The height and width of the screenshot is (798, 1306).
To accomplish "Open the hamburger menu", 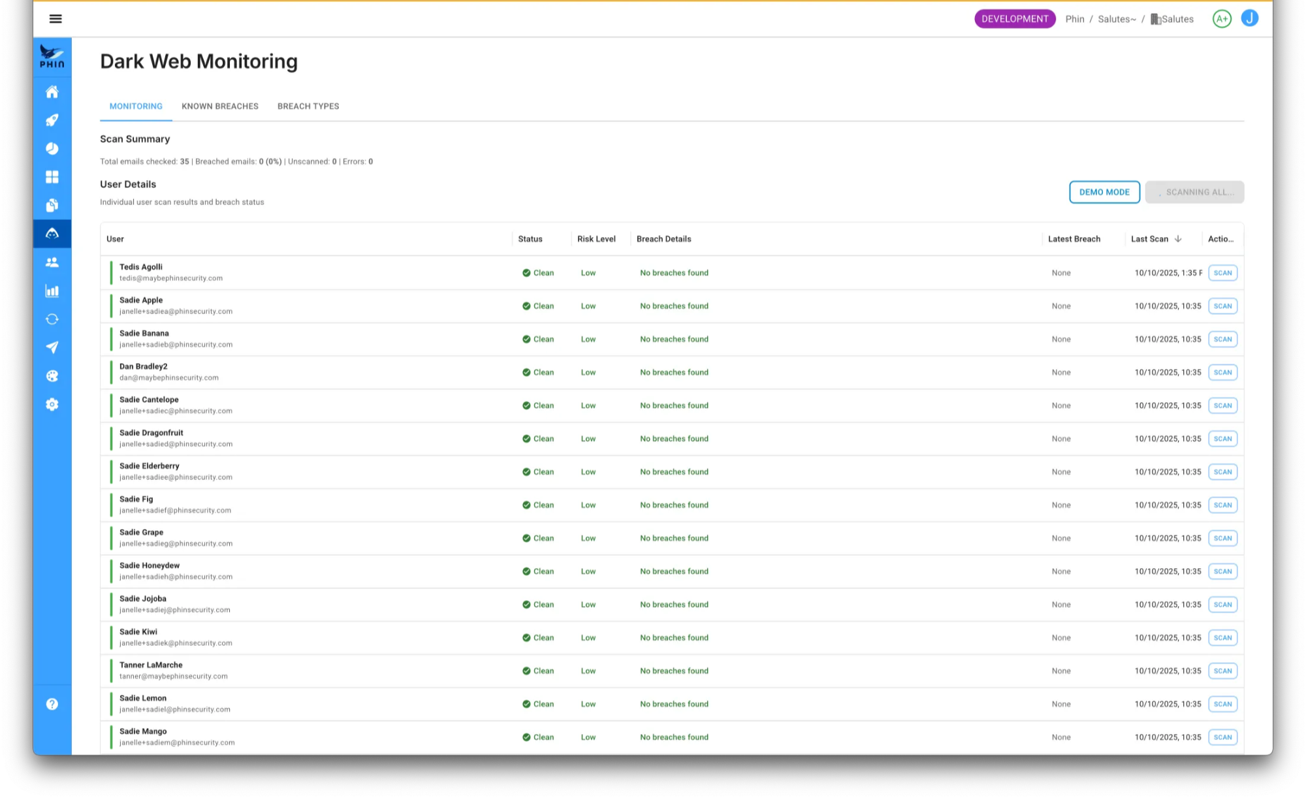I will [x=56, y=19].
